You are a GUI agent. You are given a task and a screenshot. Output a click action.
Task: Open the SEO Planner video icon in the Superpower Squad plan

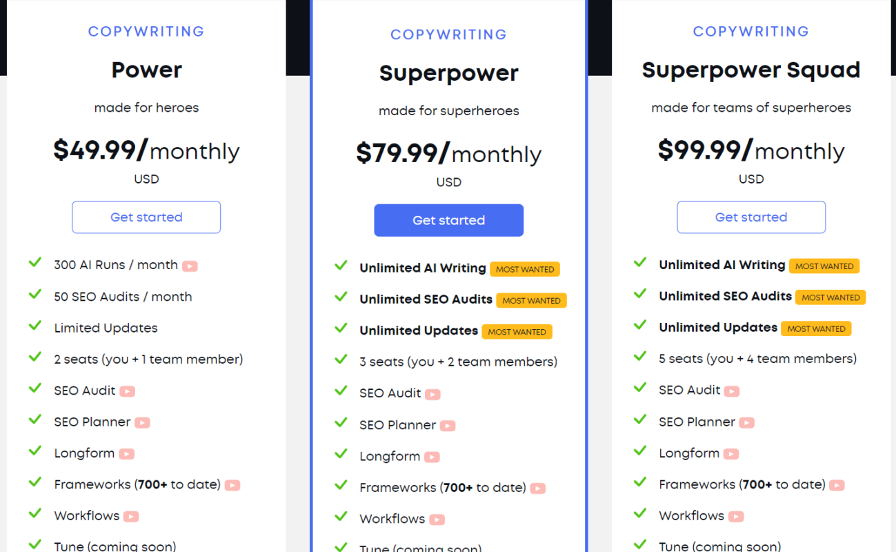(746, 422)
